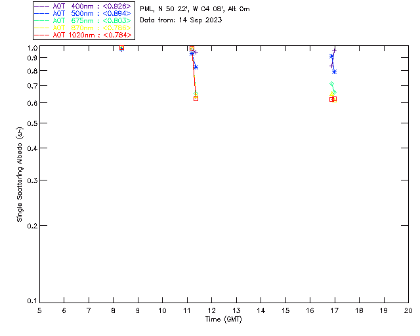The image size is (420, 336).
Task: Click the red square marker at 11 GMT near 0.6
Action: pyautogui.click(x=196, y=98)
